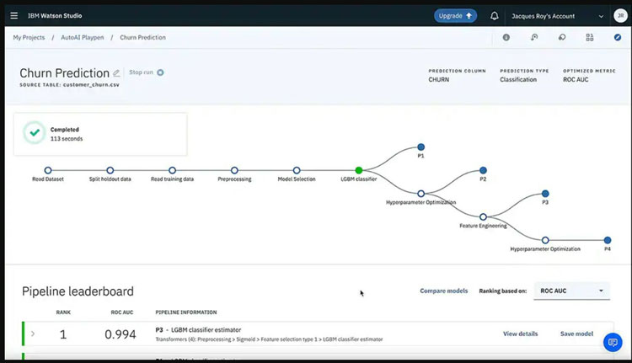Viewport: 632px width, 363px height.
Task: Click the P4 pipeline node
Action: click(608, 240)
